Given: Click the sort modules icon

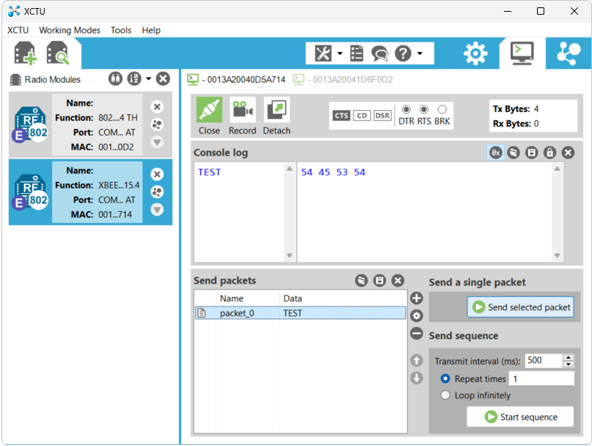Looking at the screenshot, I should pyautogui.click(x=134, y=79).
